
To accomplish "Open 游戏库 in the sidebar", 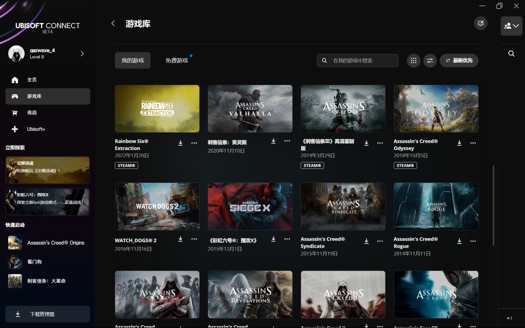I will coord(48,96).
